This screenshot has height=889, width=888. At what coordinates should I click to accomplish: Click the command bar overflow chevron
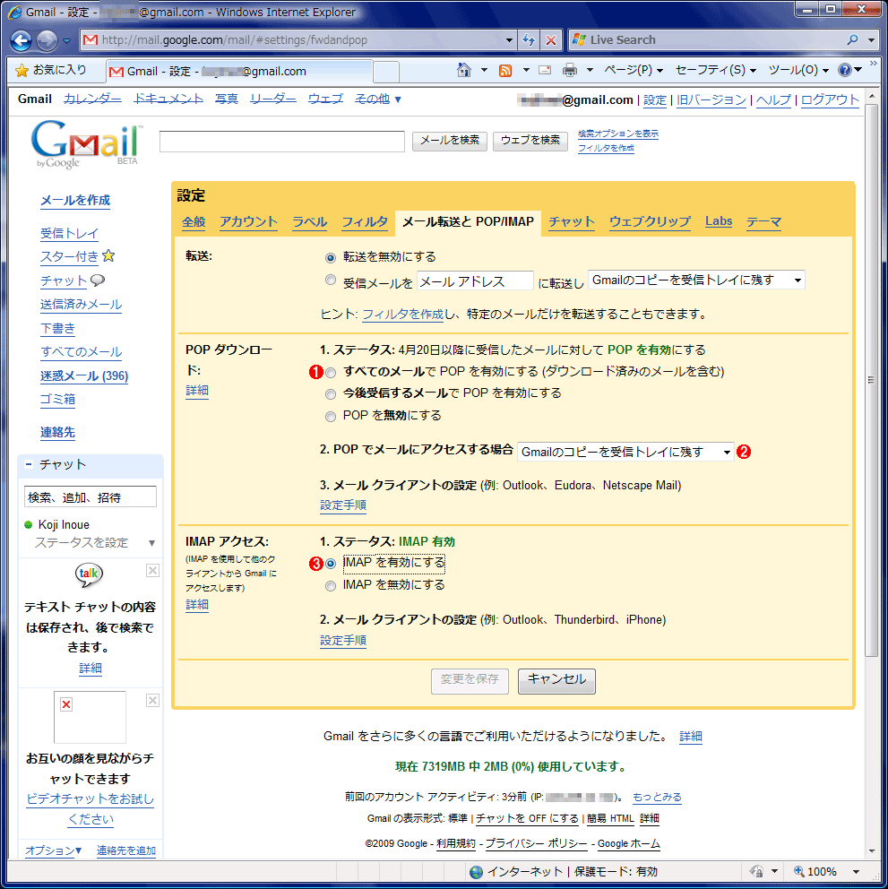tap(874, 64)
